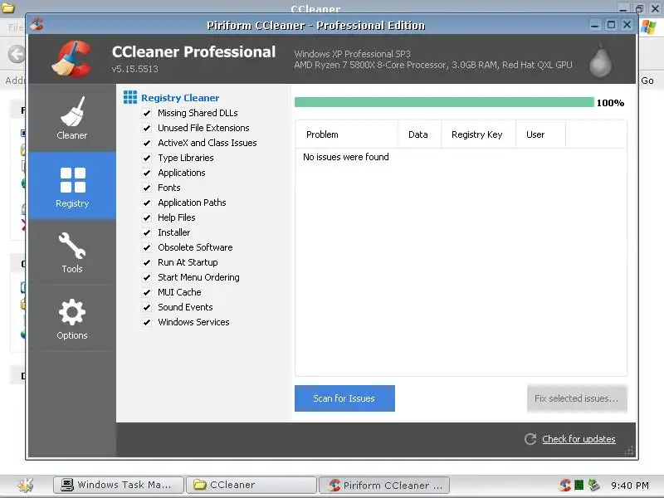Click the CCleaner tray icon in system tray
664x498 pixels.
[565, 485]
